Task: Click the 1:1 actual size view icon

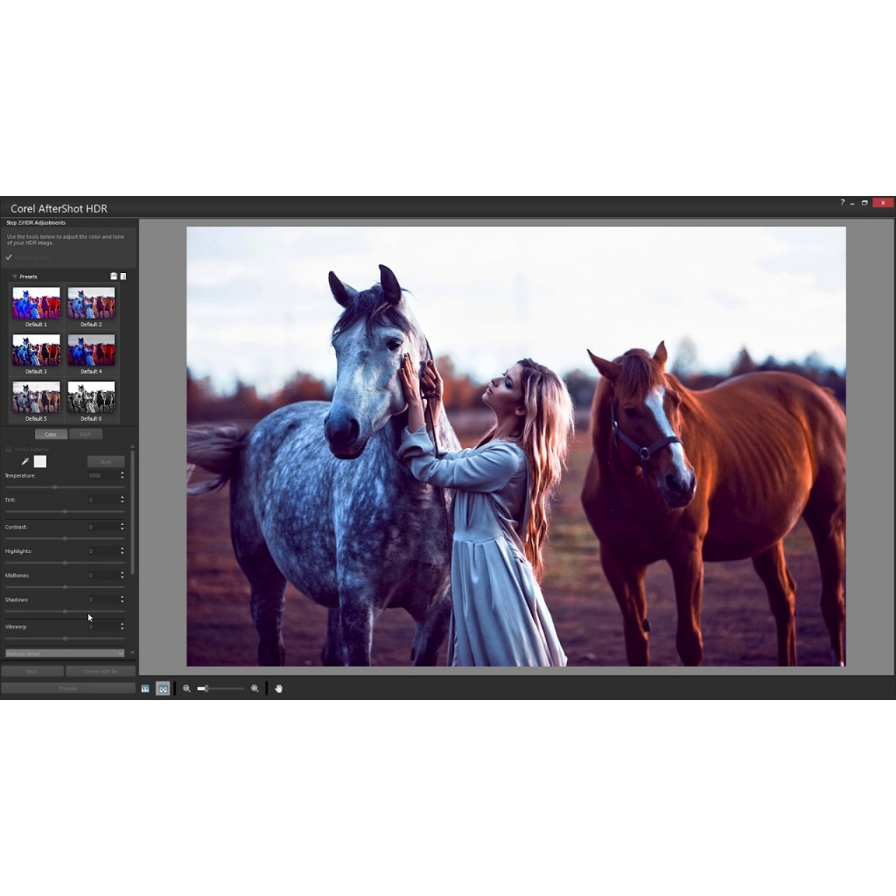Action: (145, 689)
